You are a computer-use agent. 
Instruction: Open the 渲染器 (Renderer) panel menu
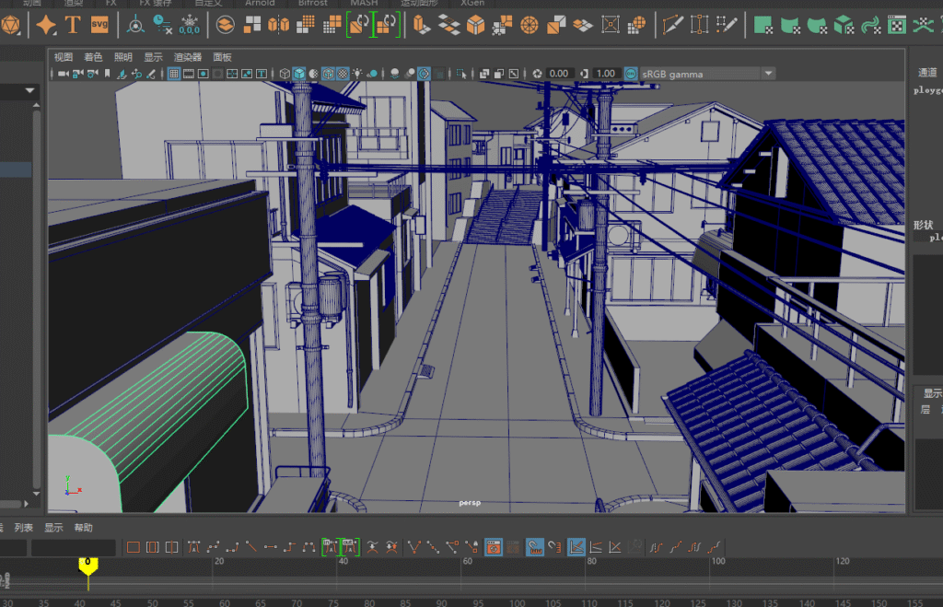point(187,57)
